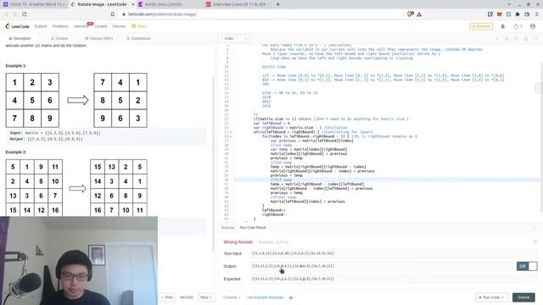Image resolution: width=543 pixels, height=305 pixels.
Task: Open the notifications bell
Action: coord(503,26)
